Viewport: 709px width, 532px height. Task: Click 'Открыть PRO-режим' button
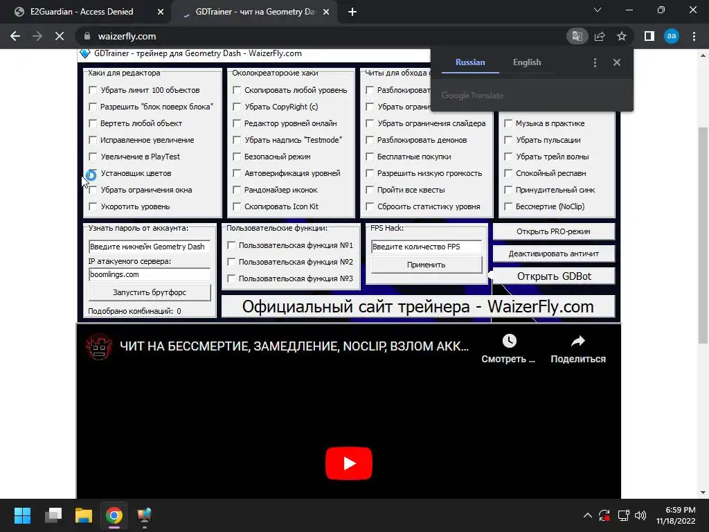(553, 231)
